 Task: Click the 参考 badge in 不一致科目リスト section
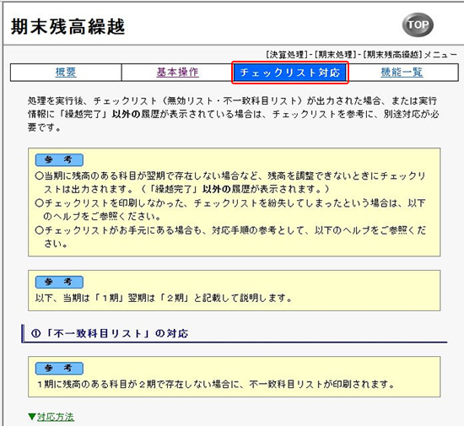59,369
